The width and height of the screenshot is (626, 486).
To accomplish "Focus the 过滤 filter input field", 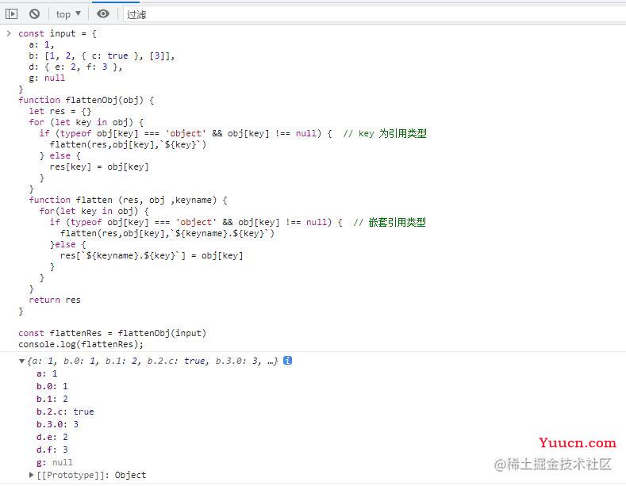I will tap(374, 15).
